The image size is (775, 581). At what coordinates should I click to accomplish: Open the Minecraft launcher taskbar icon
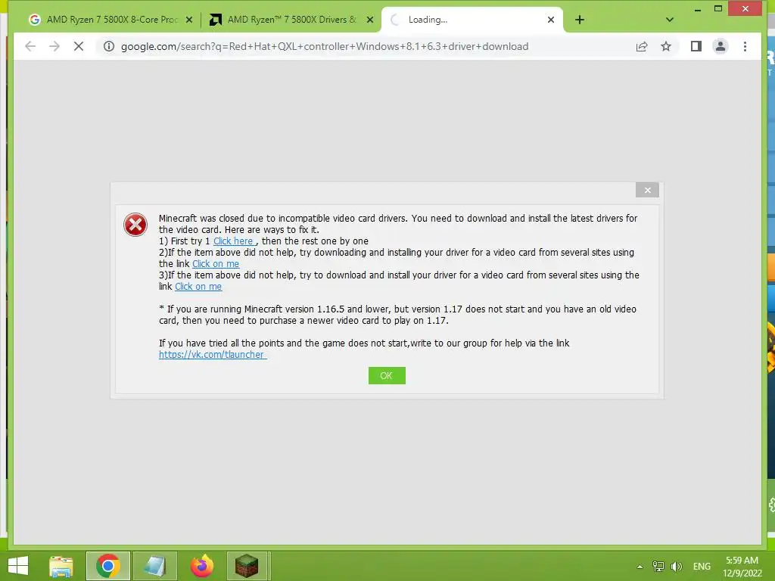tap(247, 566)
